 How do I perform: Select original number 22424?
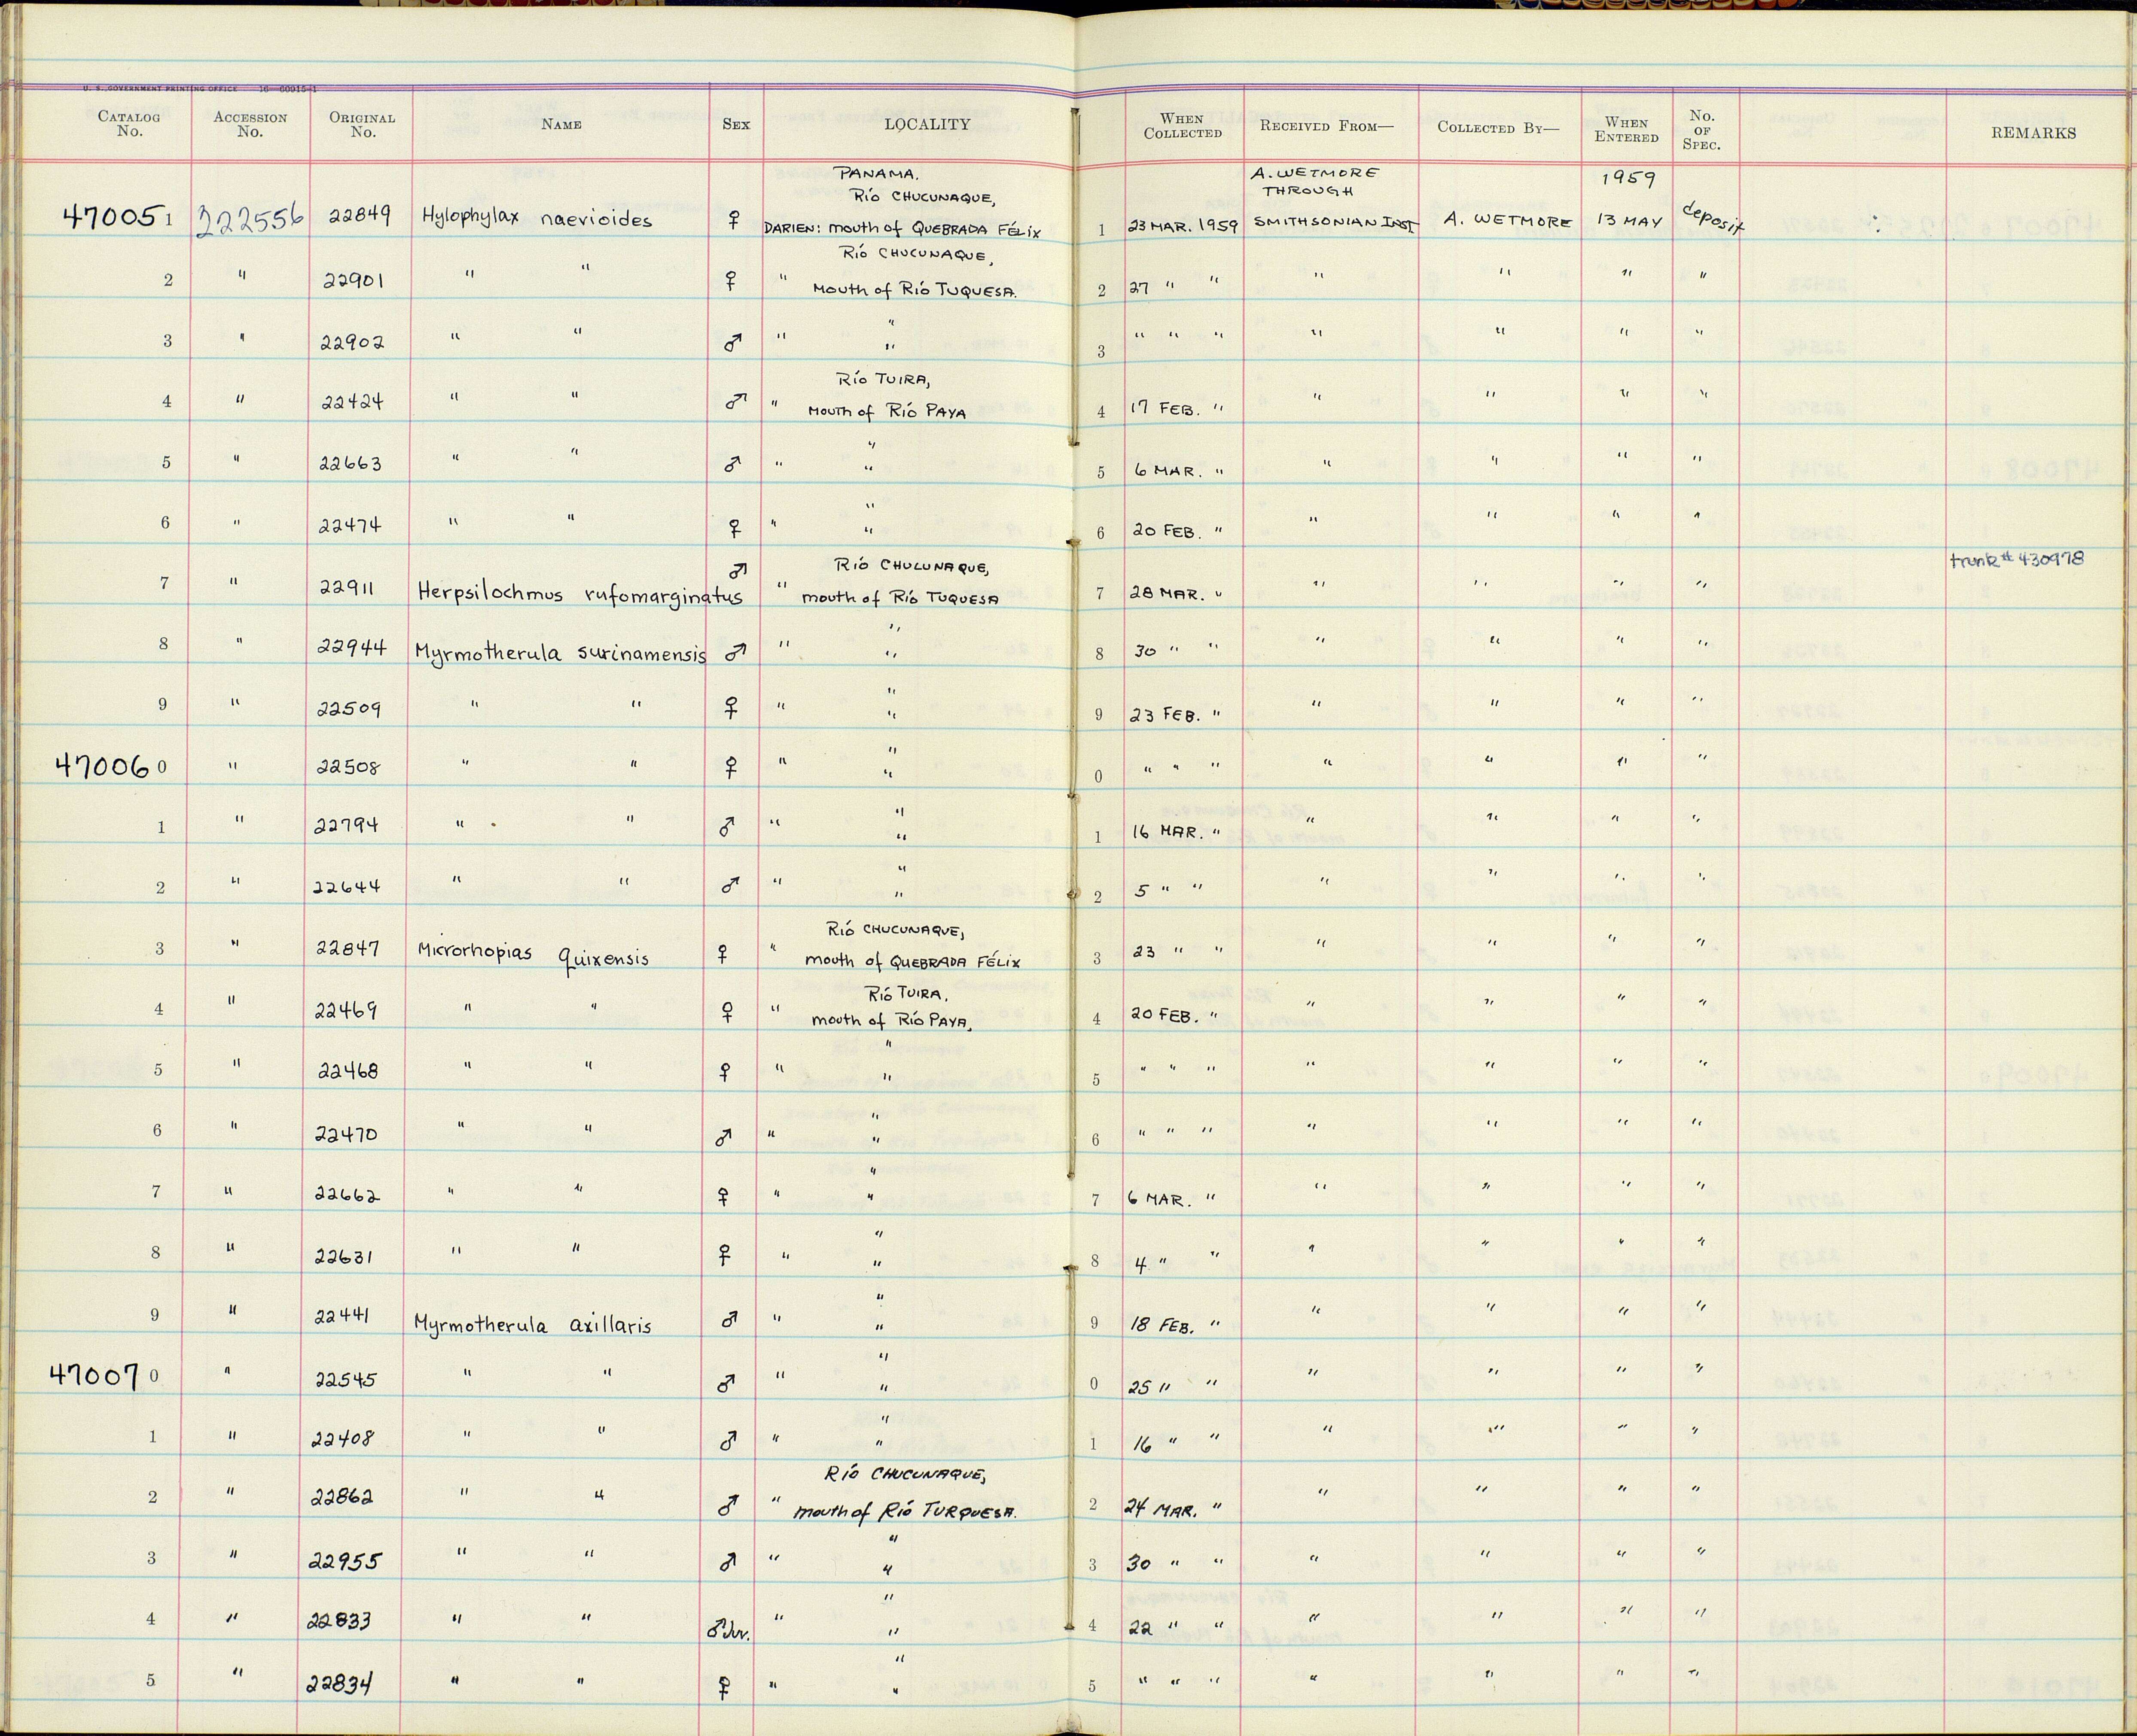point(352,402)
